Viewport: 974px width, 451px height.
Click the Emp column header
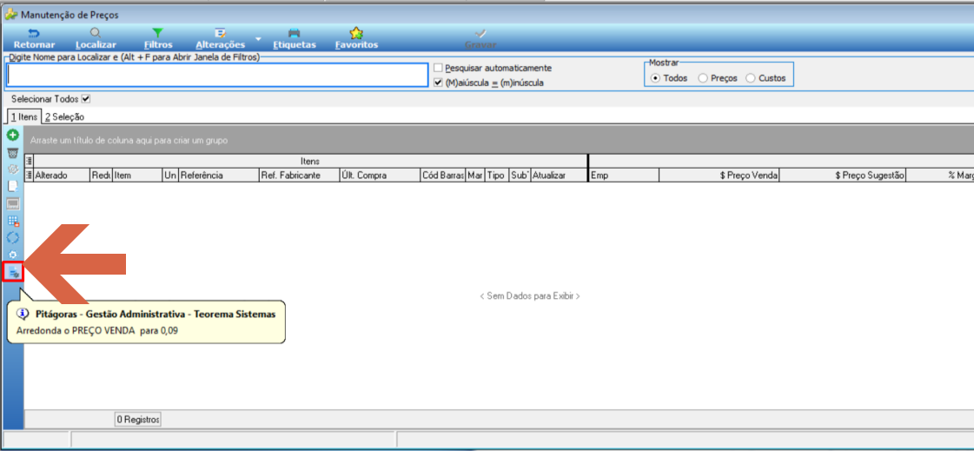point(624,176)
